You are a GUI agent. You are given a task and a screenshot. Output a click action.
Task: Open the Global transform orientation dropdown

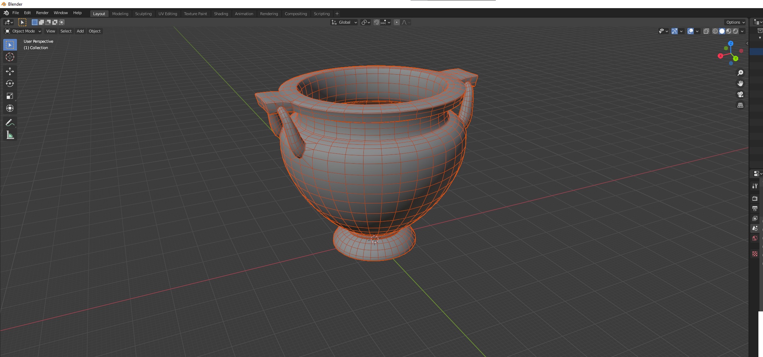(x=344, y=22)
